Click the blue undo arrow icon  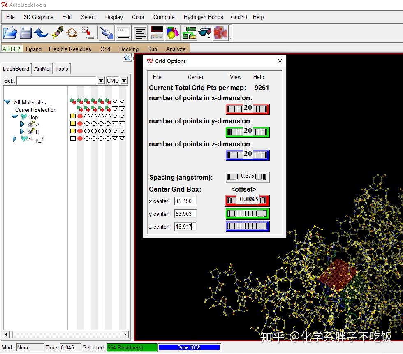pyautogui.click(x=41, y=32)
